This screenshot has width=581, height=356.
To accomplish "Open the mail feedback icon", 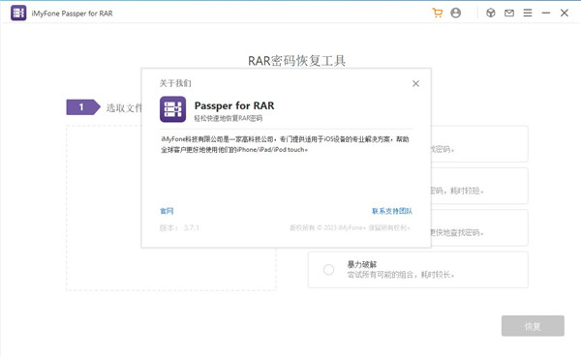I will click(x=509, y=13).
